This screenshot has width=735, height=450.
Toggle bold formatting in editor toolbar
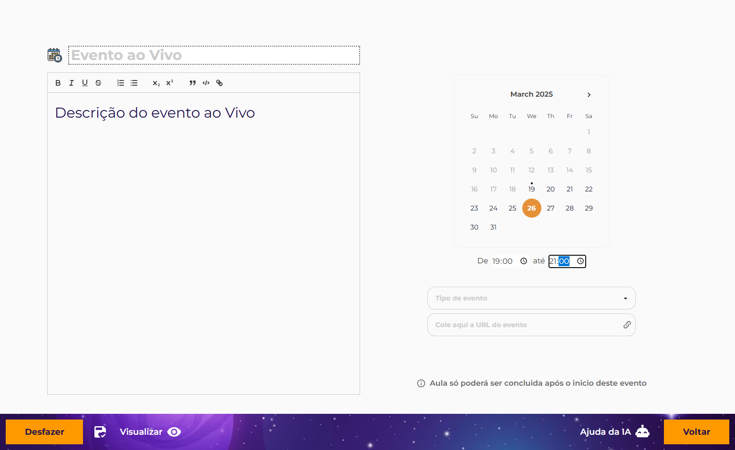(x=58, y=83)
